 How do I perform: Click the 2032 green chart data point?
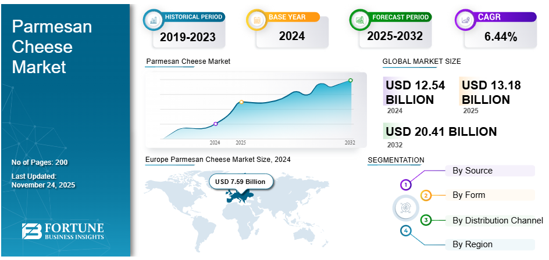[350, 80]
